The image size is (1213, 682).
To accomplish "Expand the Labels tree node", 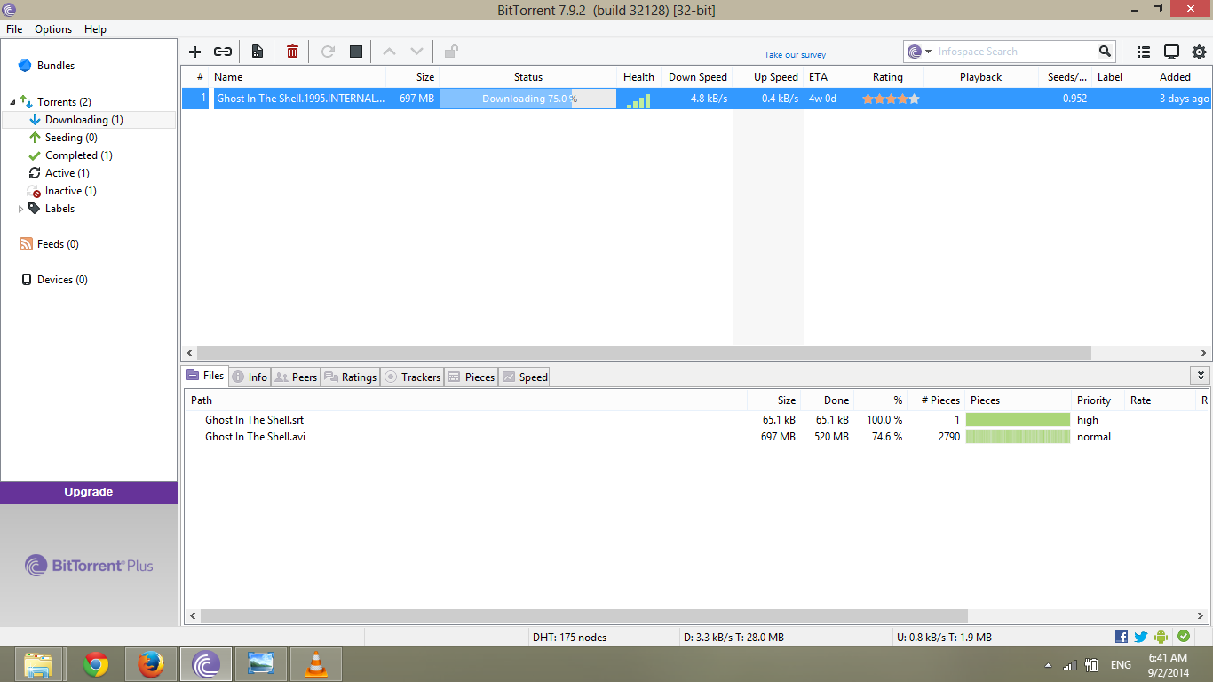I will (21, 209).
